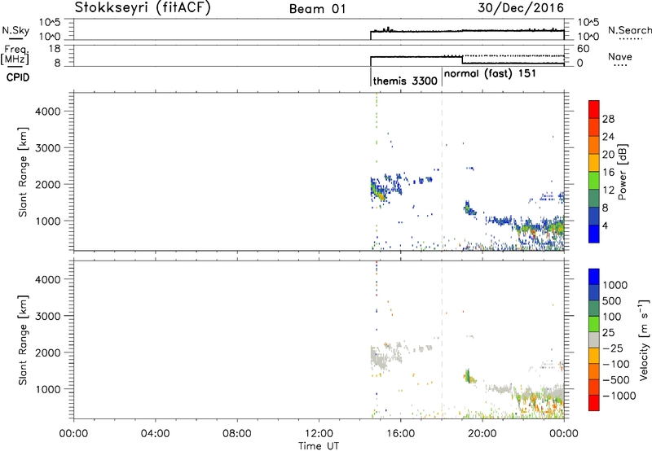Click the frequency axis value '18'
Screen dimensions: 652x451
(55, 49)
